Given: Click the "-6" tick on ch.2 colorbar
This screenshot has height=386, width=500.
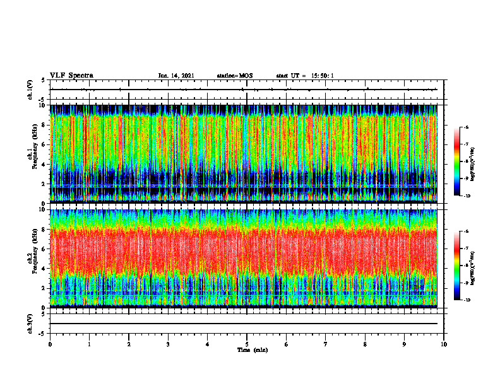Looking at the screenshot, I should [x=467, y=231].
